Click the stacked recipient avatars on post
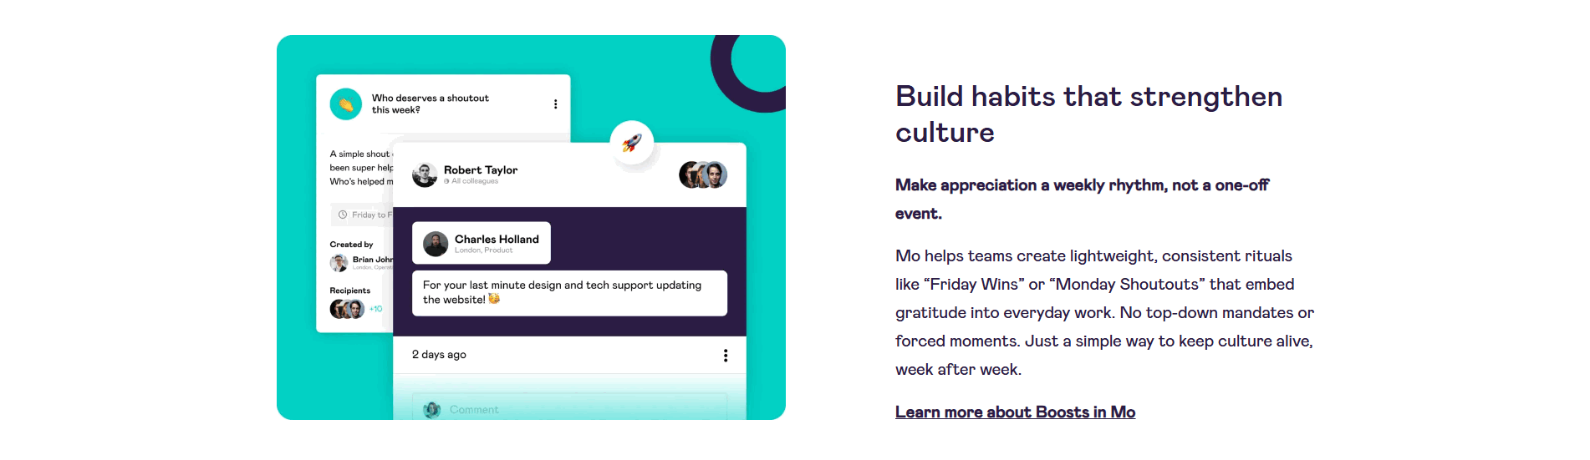This screenshot has height=460, width=1590. click(703, 174)
